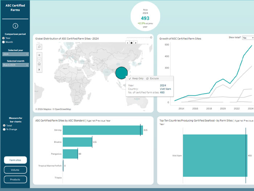
Task: Switch to the Volume view
Action: 15,170
